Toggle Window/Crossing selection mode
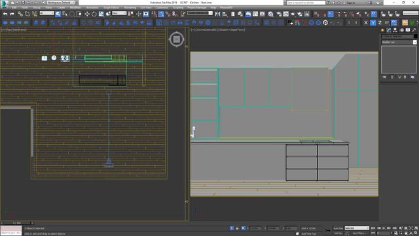Viewport: 419px width, 236px height. [79, 14]
